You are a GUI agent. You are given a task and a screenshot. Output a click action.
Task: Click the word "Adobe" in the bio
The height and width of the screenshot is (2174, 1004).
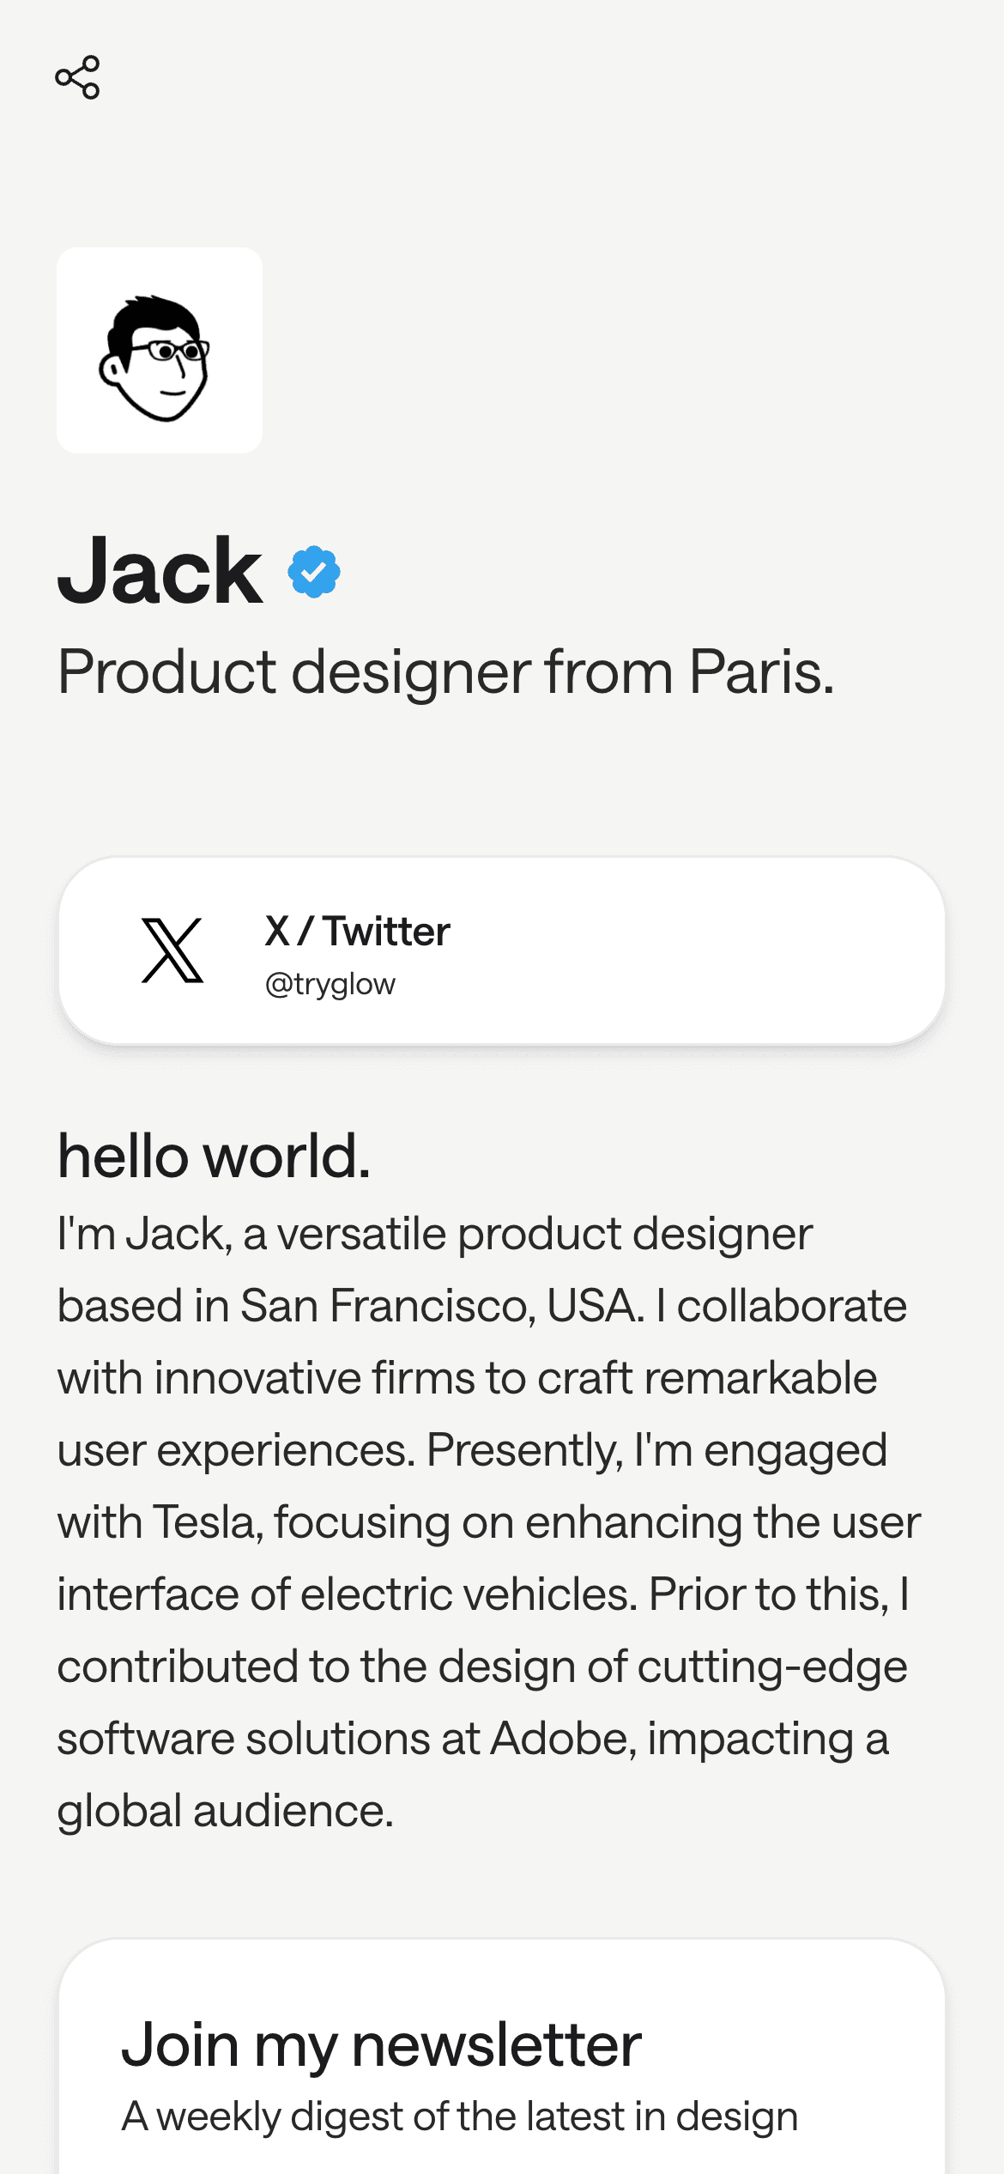[563, 1739]
